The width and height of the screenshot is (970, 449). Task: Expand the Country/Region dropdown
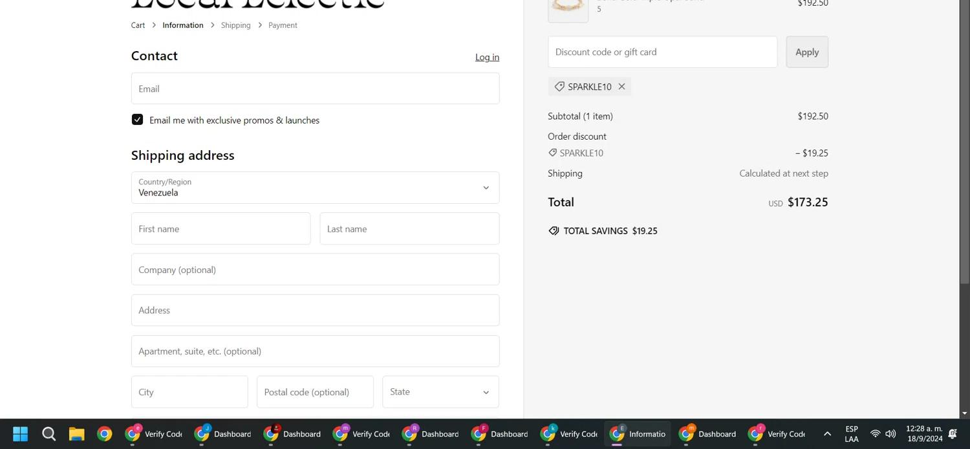tap(315, 188)
